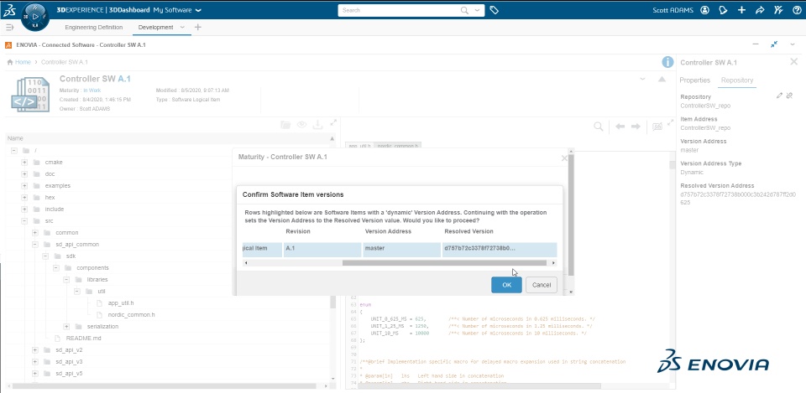Click the forward arrow in code viewer
The width and height of the screenshot is (806, 393).
pyautogui.click(x=636, y=127)
